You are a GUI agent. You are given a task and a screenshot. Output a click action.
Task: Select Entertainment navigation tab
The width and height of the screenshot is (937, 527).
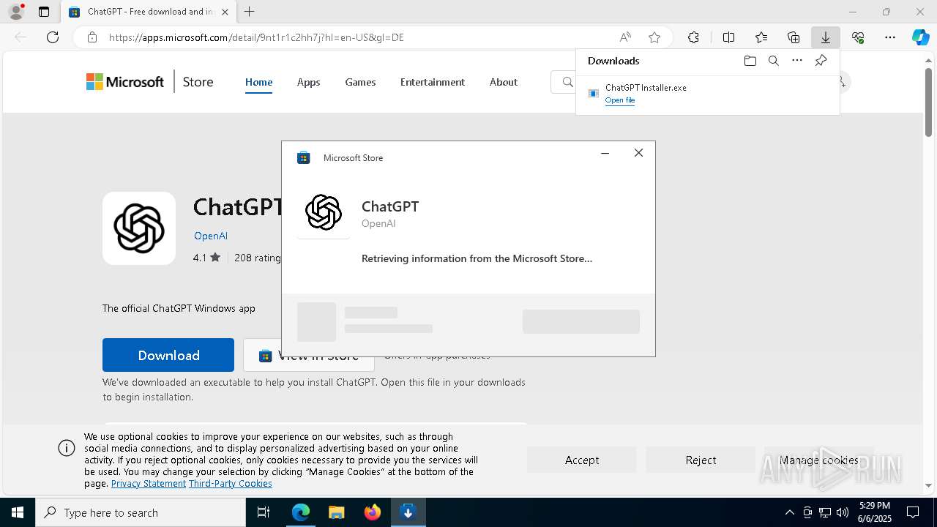pos(433,82)
